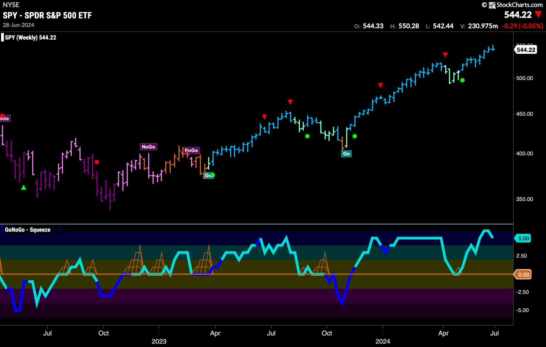Click the green dot marker near April 2024 low
This screenshot has width=546, height=347.
[462, 80]
